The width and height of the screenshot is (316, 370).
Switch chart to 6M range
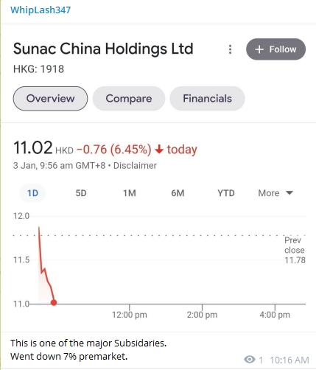(x=178, y=193)
